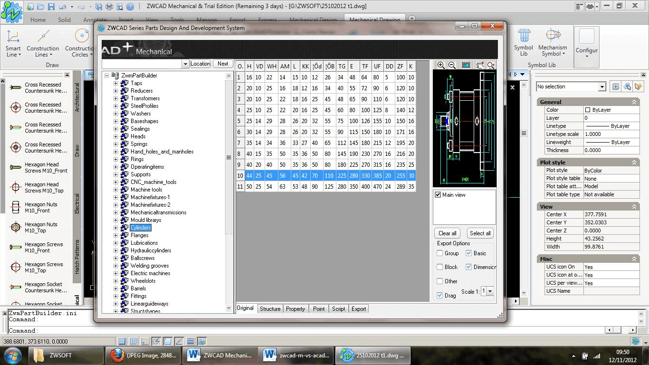Collapse the Plot style properties section

(634, 163)
